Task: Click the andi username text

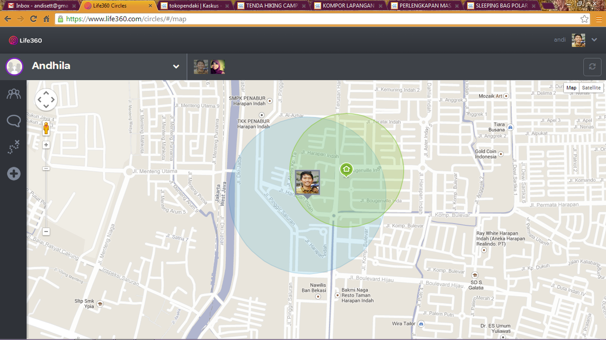Action: coord(560,40)
